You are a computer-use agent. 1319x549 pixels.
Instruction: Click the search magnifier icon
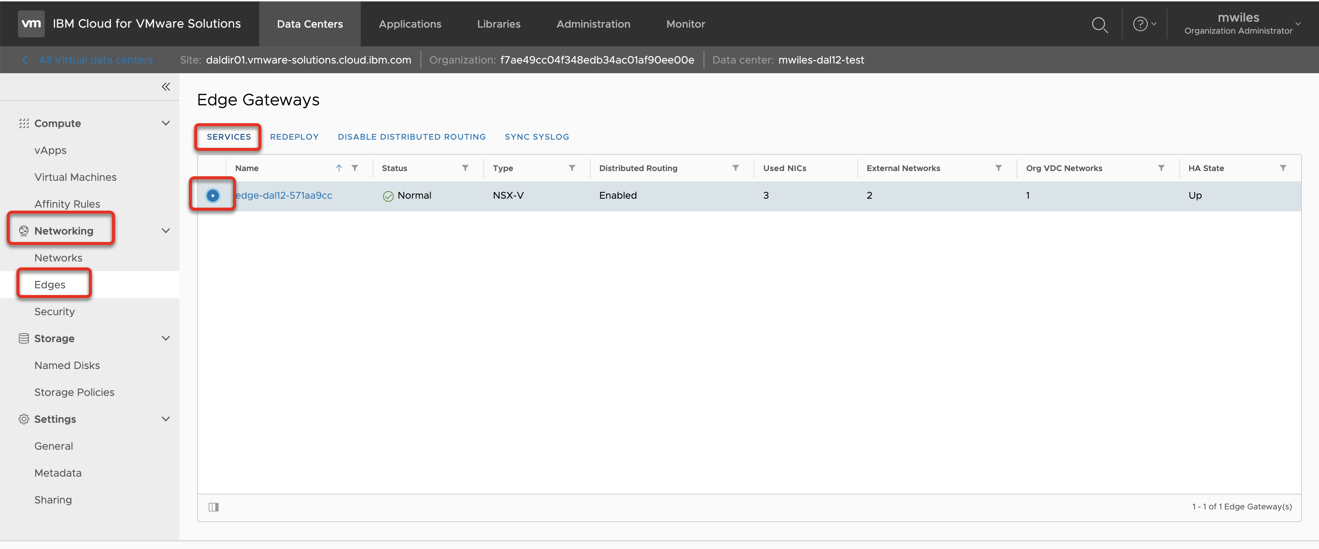(1099, 24)
